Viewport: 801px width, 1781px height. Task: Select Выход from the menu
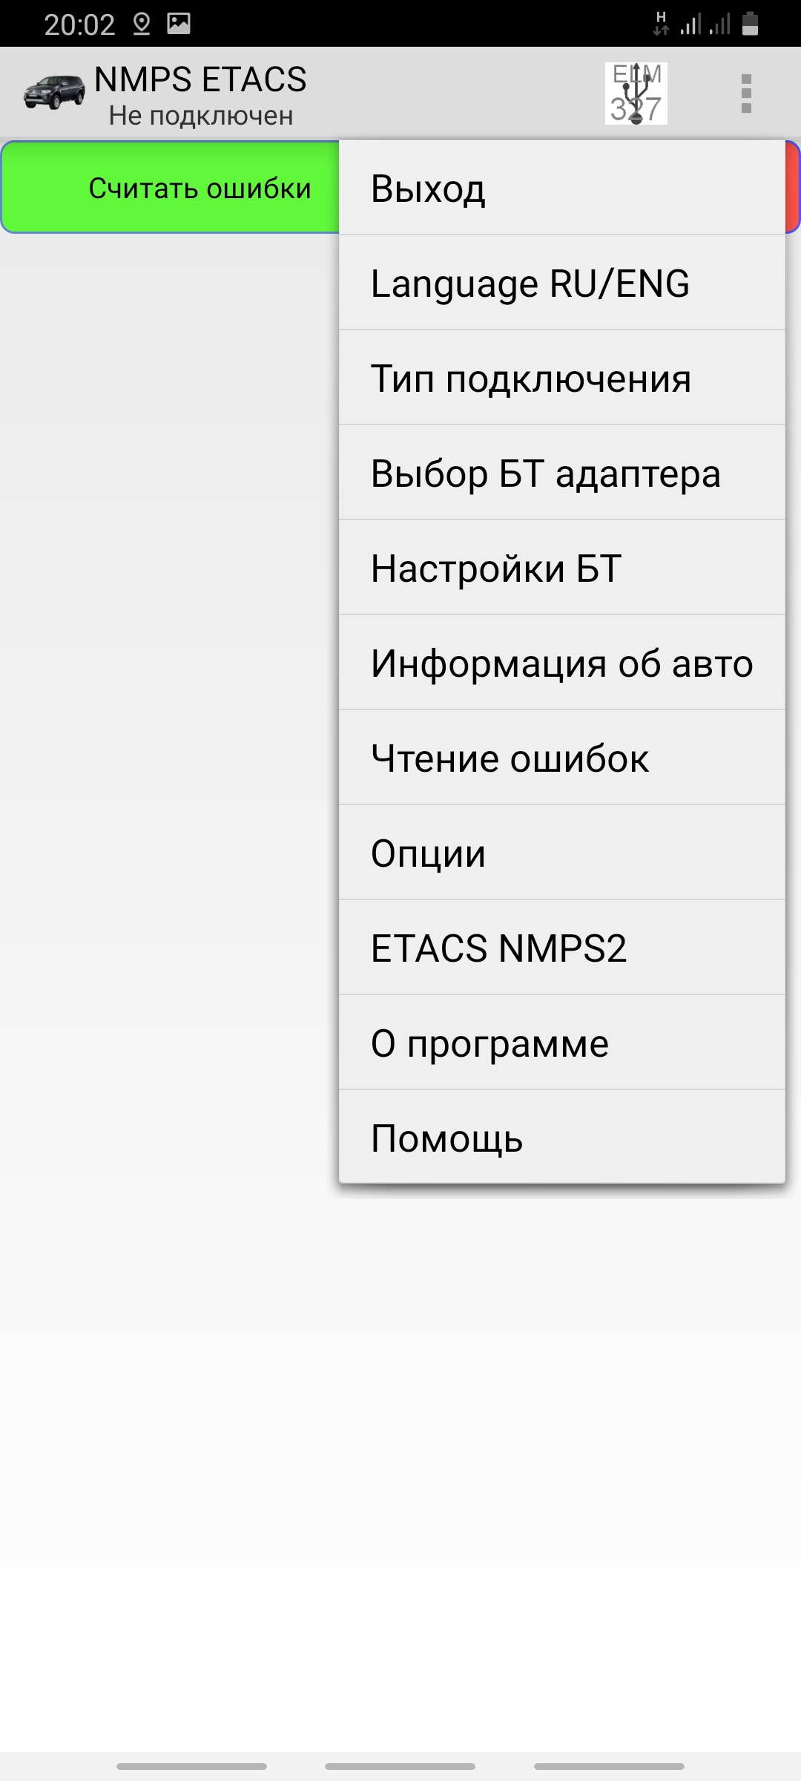point(561,188)
